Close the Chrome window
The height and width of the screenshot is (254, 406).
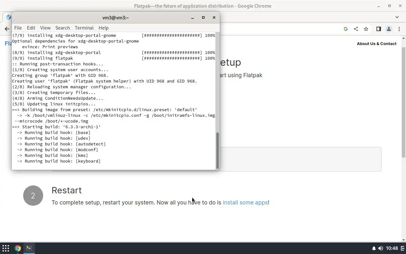point(400,6)
